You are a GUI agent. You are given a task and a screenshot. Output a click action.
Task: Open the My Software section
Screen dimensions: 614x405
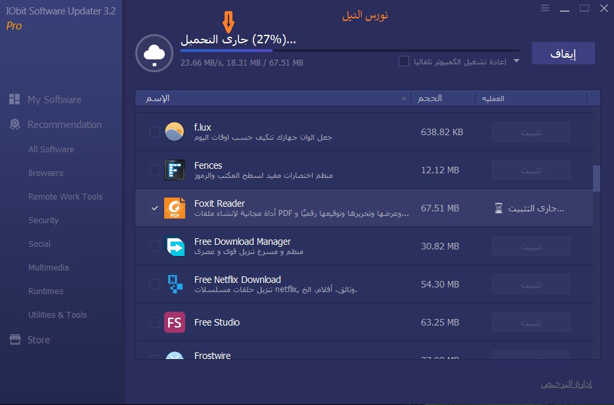pyautogui.click(x=54, y=100)
